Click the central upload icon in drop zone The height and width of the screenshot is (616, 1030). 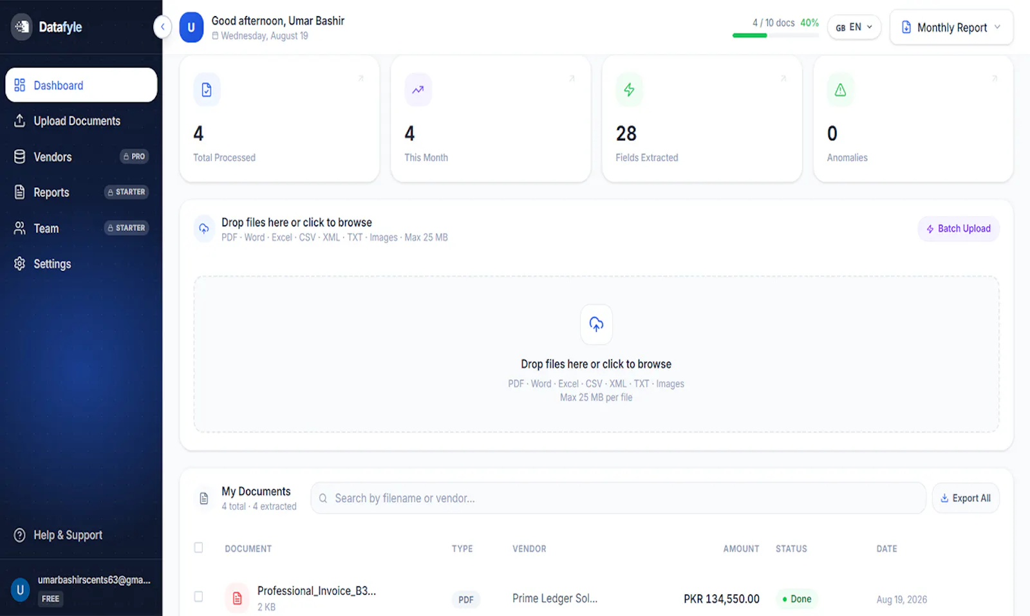596,324
